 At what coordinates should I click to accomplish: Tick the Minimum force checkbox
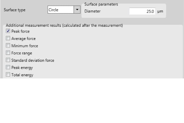pyautogui.click(x=8, y=46)
